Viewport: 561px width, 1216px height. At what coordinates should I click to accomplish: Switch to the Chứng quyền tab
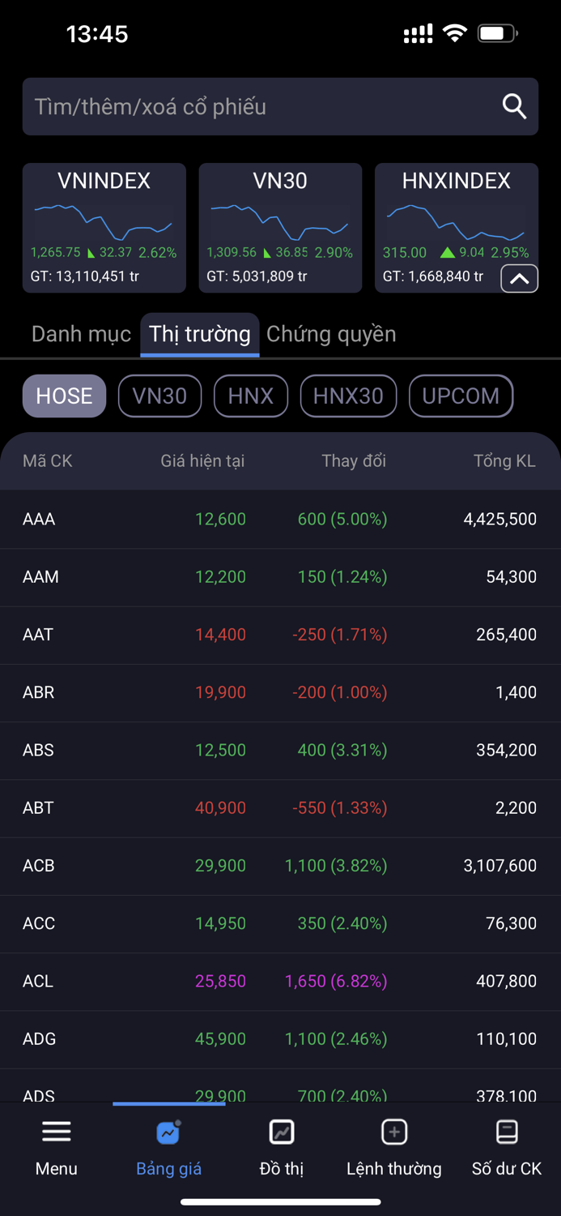point(331,334)
